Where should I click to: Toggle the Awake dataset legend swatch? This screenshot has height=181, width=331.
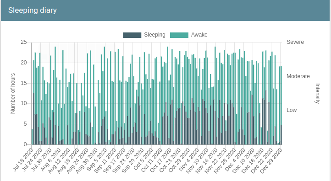(x=179, y=35)
